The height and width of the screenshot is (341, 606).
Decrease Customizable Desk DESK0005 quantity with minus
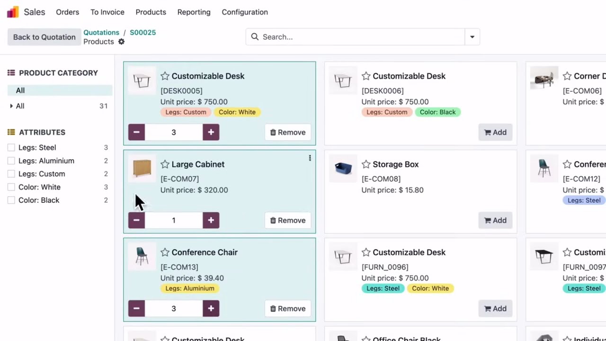136,132
